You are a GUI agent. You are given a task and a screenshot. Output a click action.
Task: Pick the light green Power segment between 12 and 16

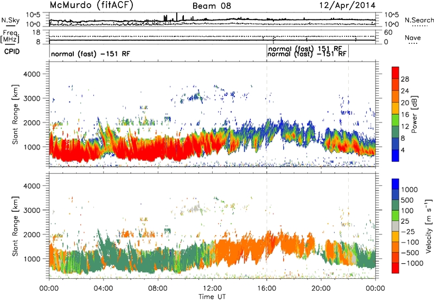[x=395, y=120]
